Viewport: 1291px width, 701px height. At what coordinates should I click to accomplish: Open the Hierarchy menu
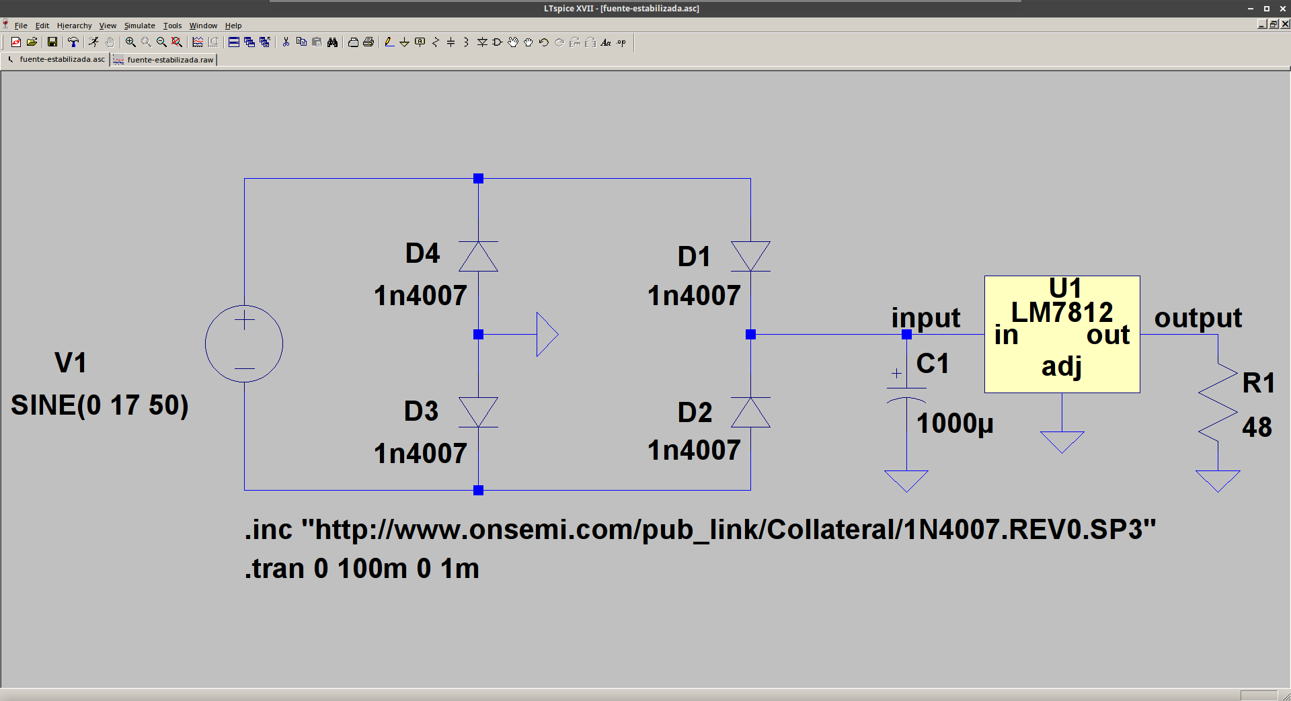(74, 26)
